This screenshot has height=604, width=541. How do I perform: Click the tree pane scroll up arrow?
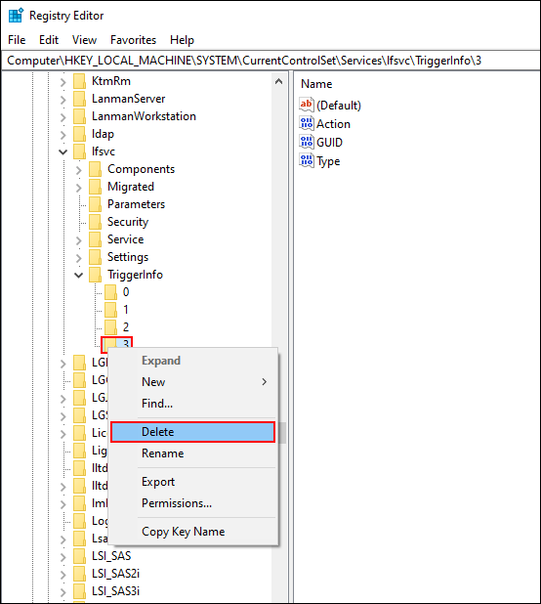click(x=279, y=81)
